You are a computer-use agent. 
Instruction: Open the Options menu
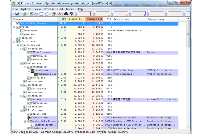(26, 9)
